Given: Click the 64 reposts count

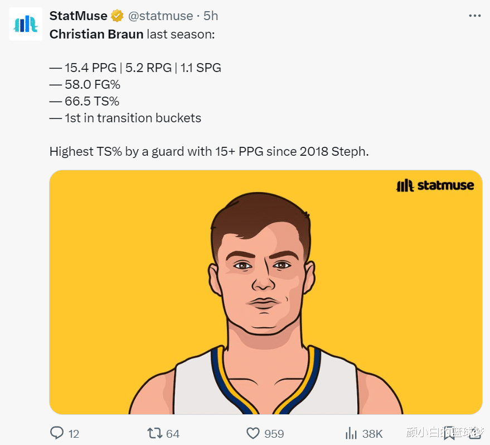Looking at the screenshot, I should point(173,434).
